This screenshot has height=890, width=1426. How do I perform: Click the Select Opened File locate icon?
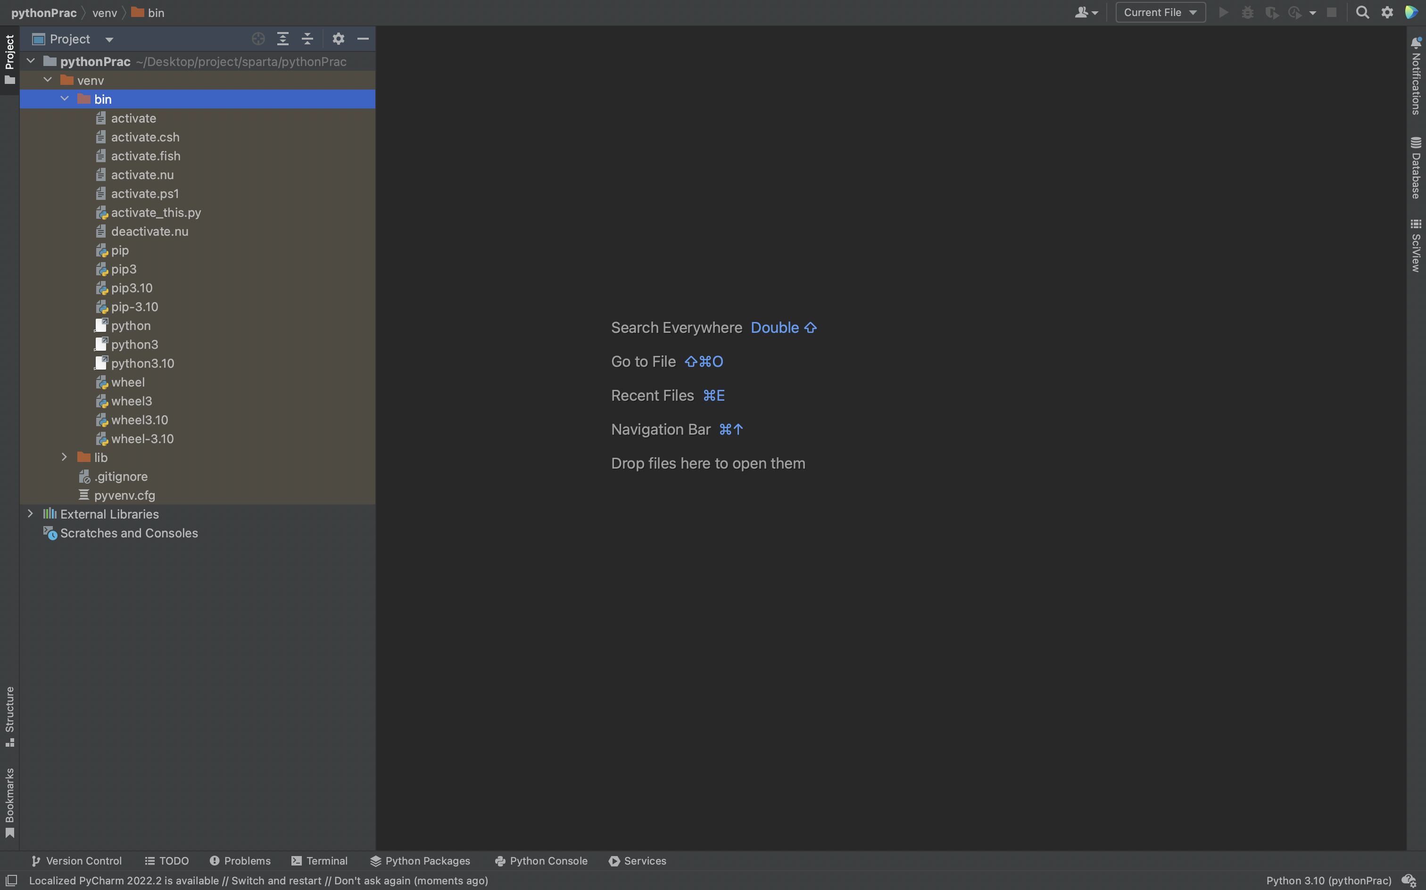point(258,39)
